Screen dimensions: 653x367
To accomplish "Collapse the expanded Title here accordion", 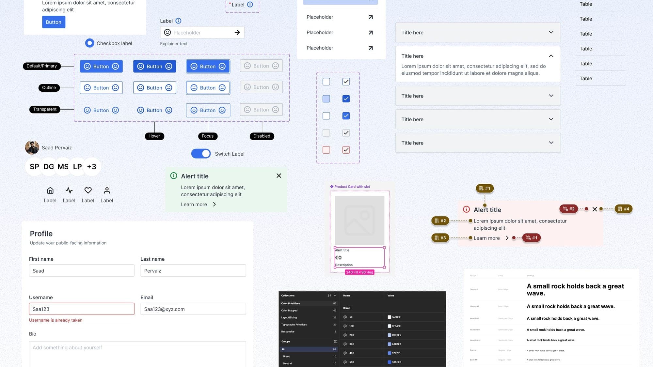I will click(x=551, y=56).
